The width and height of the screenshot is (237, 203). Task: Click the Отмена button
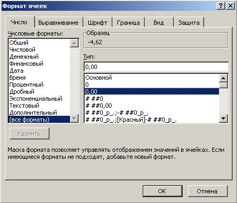tap(207, 191)
